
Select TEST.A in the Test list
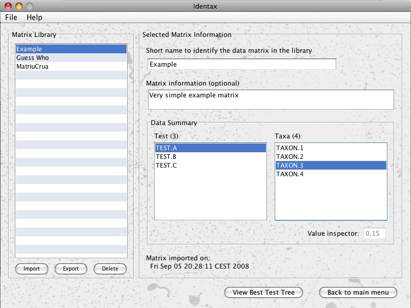pyautogui.click(x=211, y=148)
